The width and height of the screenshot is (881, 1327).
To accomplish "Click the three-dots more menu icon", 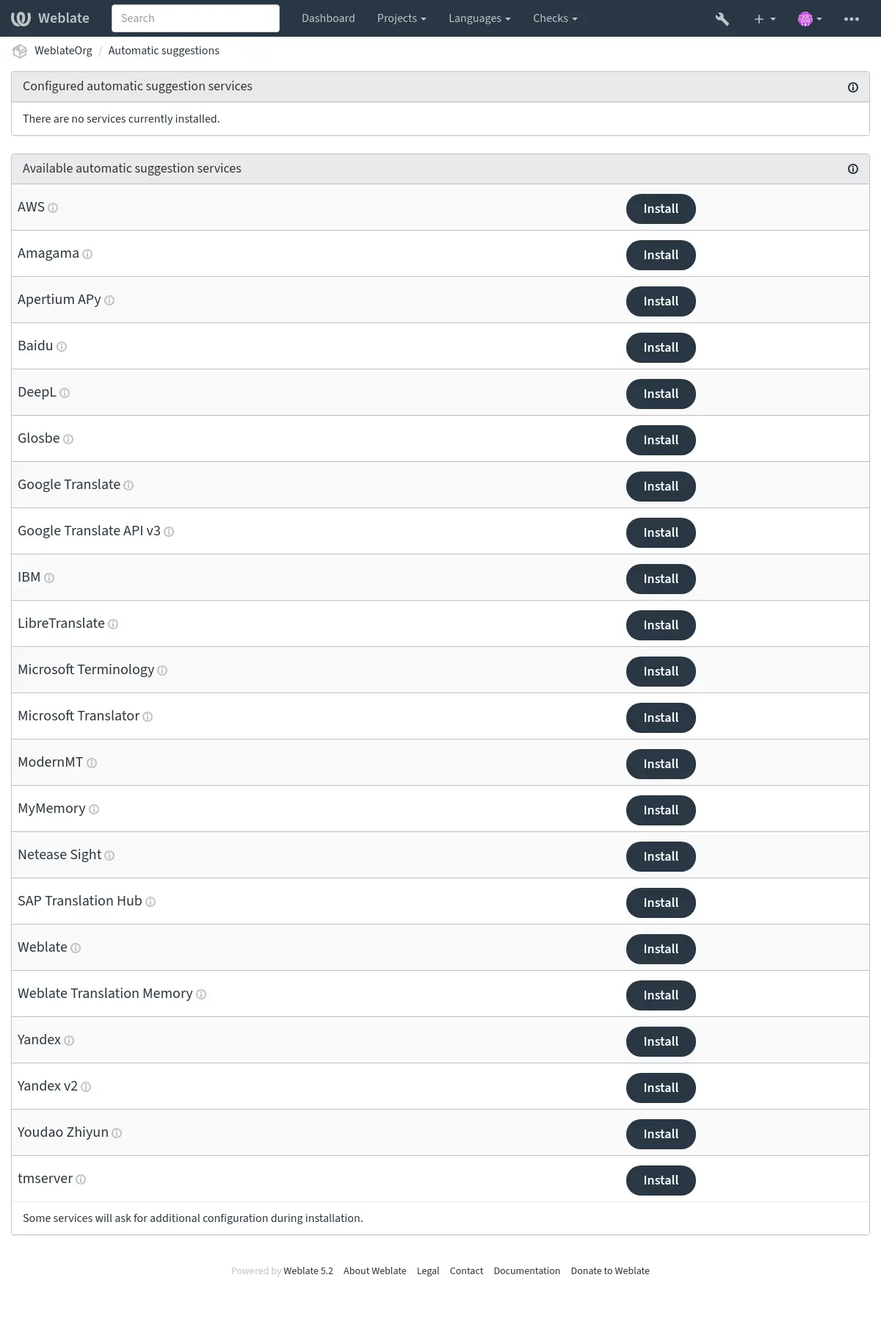I will (852, 19).
